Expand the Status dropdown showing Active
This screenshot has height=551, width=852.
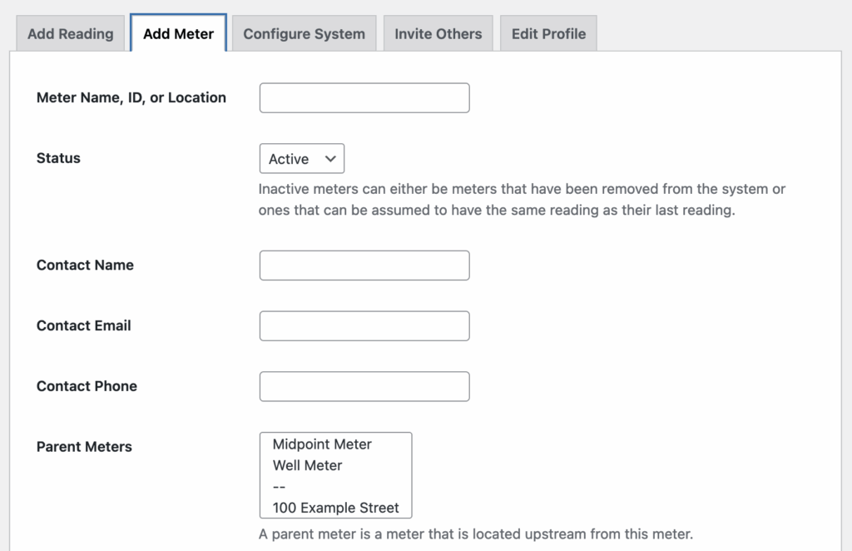(301, 159)
